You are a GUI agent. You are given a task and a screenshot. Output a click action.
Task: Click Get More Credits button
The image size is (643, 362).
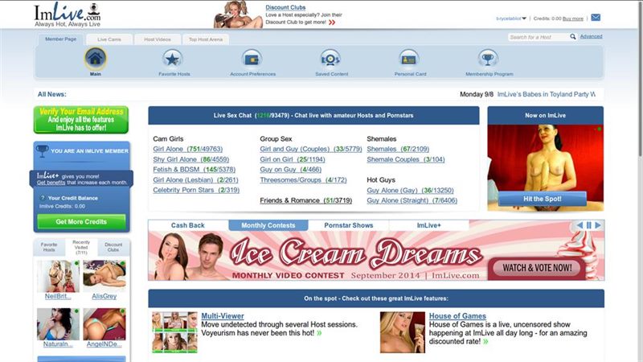coord(81,222)
